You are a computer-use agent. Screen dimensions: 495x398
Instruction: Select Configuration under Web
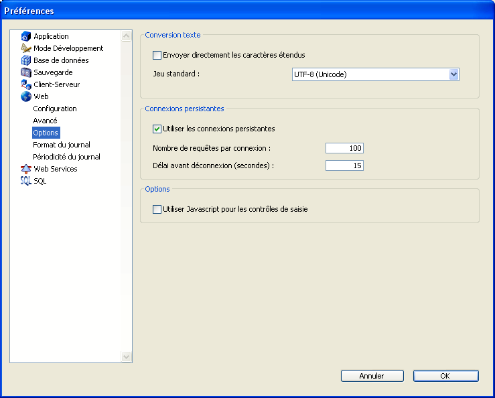55,109
